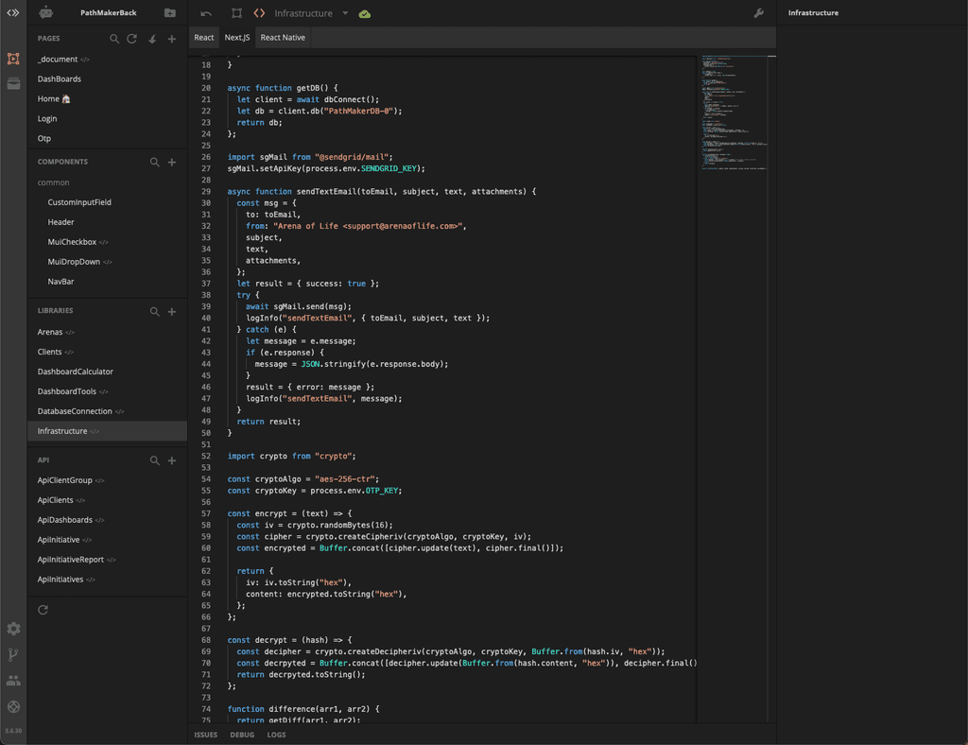Switch to the design frame view icon
This screenshot has width=968, height=745.
pyautogui.click(x=236, y=13)
